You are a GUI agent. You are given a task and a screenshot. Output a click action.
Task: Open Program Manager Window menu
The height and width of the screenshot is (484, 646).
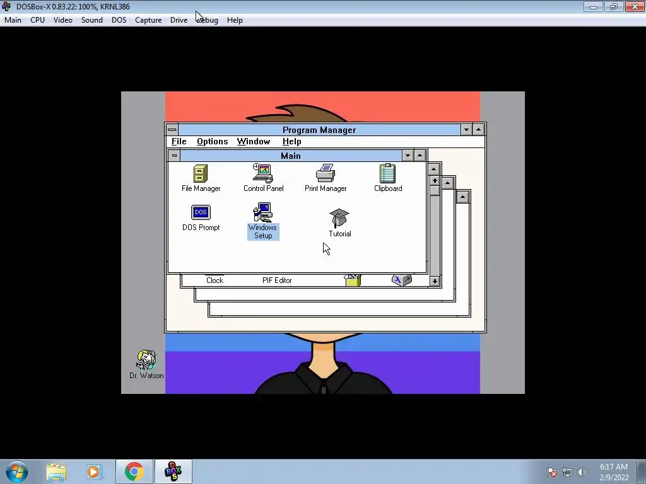254,142
